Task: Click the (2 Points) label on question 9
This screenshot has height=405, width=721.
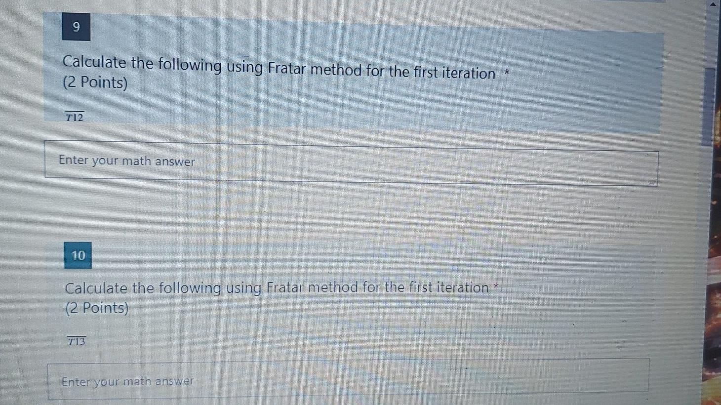Action: (95, 82)
